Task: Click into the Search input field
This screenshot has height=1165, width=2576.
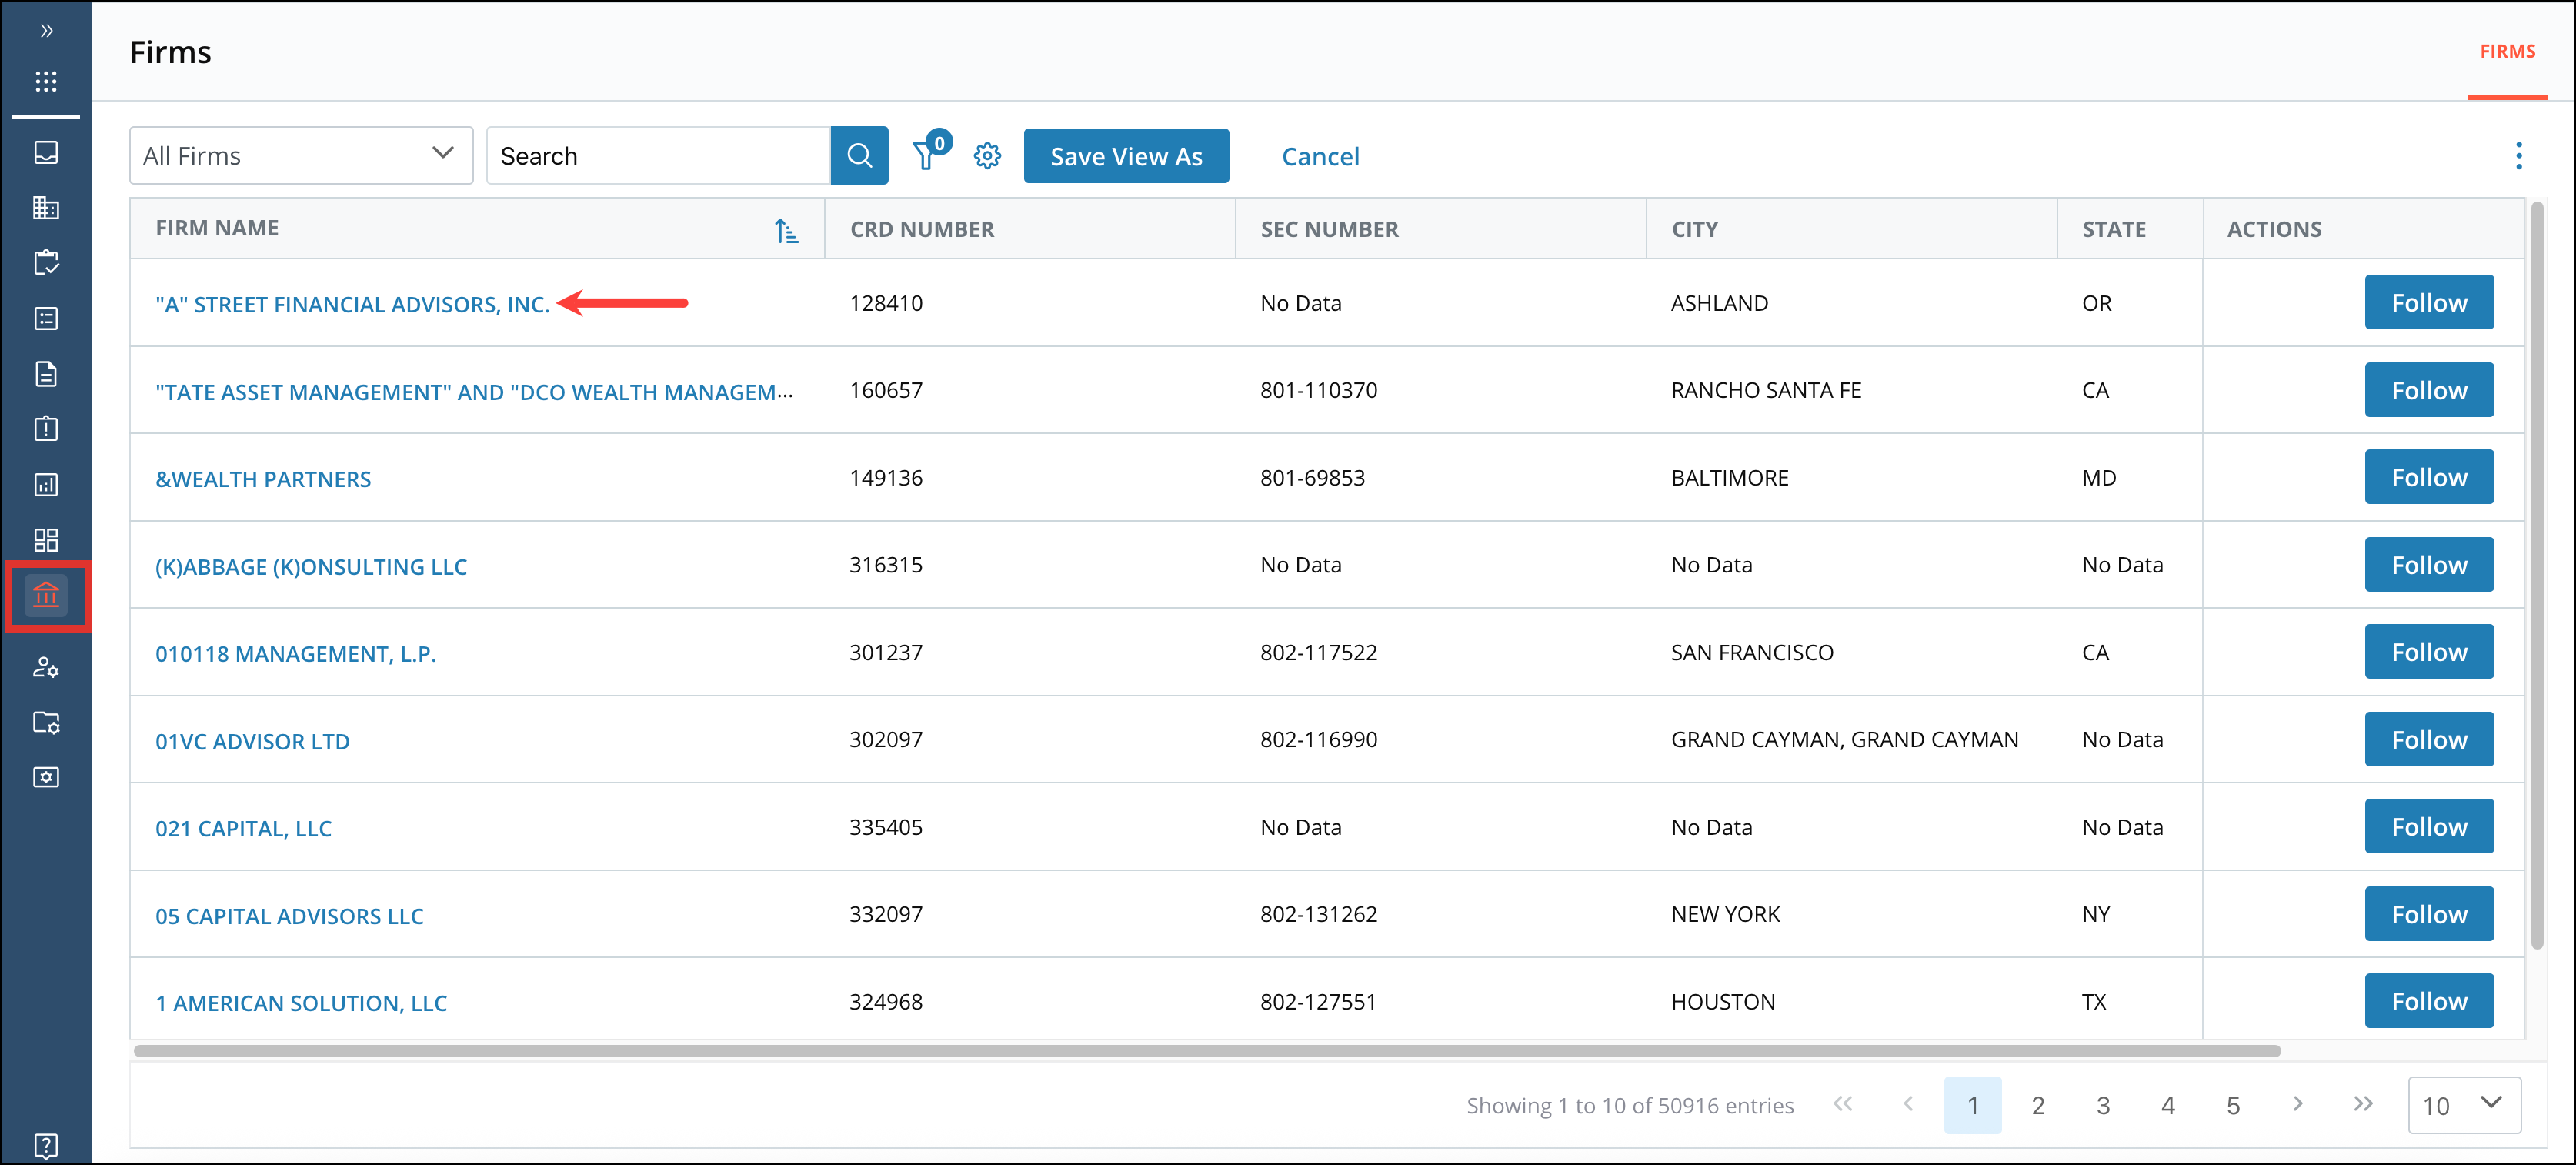Action: tap(658, 156)
